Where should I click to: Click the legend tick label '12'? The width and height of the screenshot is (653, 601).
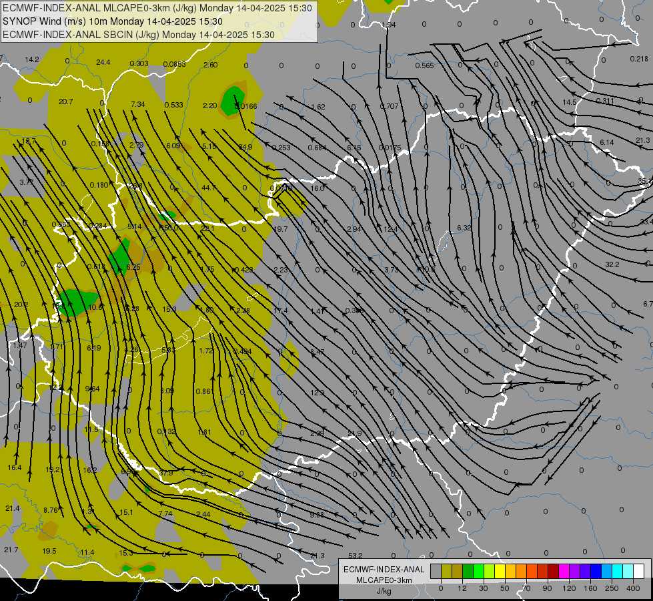pyautogui.click(x=462, y=588)
